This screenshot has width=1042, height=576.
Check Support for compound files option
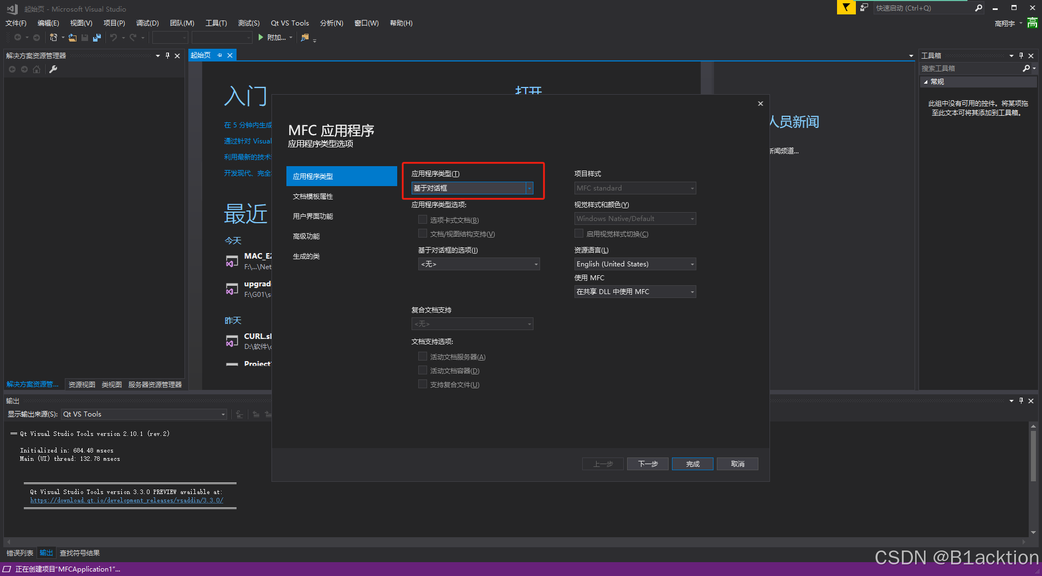coord(423,384)
